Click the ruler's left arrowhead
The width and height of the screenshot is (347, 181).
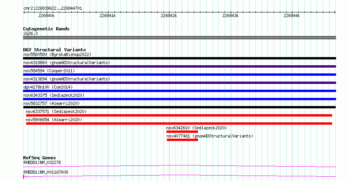point(24,12)
